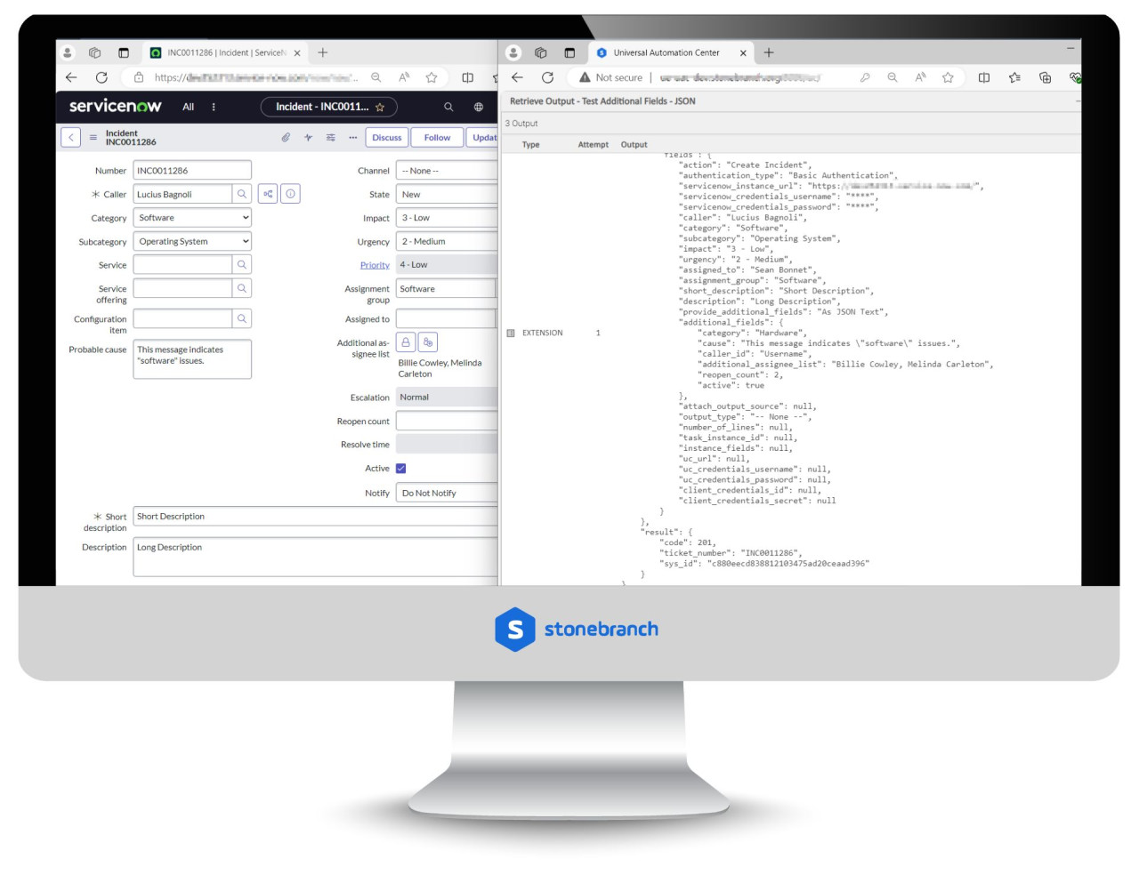Viewport: 1139px width, 875px height.
Task: Click inside the Number field showing INC0011286
Action: (x=191, y=170)
